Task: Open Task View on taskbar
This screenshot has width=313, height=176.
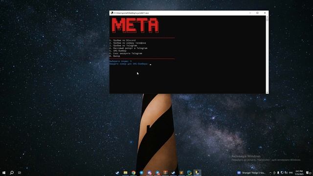Action: 20,173
